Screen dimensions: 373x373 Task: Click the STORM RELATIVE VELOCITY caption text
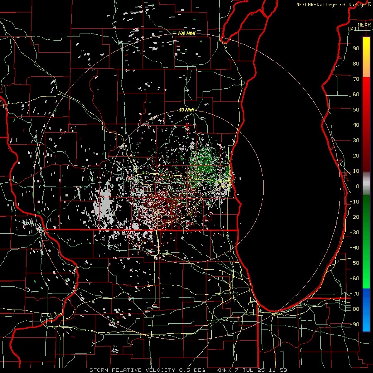coord(132,370)
